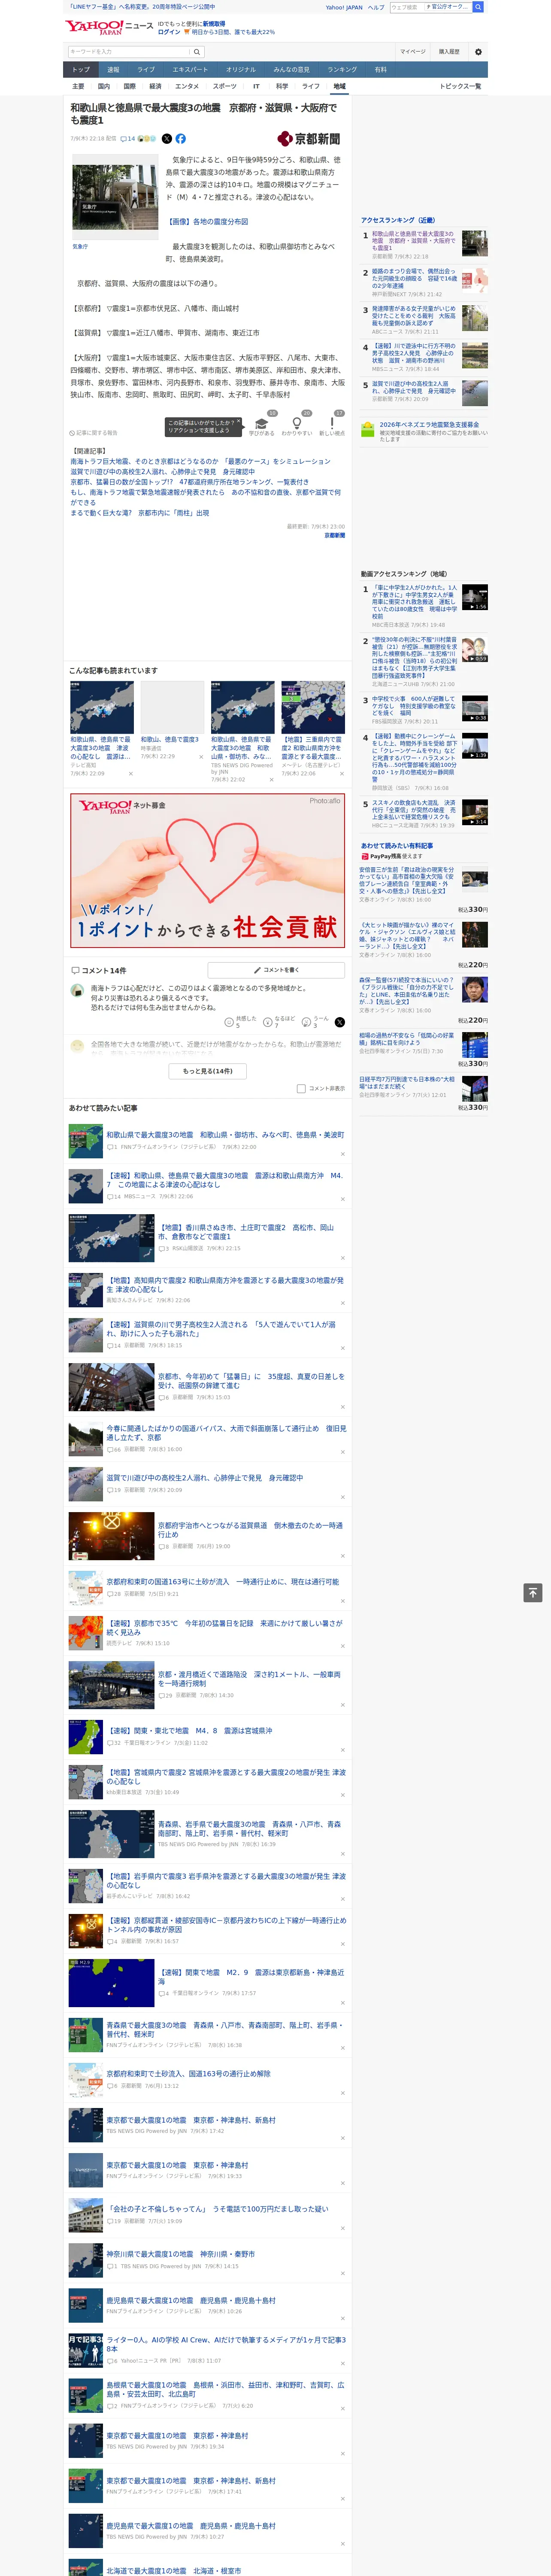Click the コメントを書く button
This screenshot has width=551, height=2576.
click(x=277, y=970)
